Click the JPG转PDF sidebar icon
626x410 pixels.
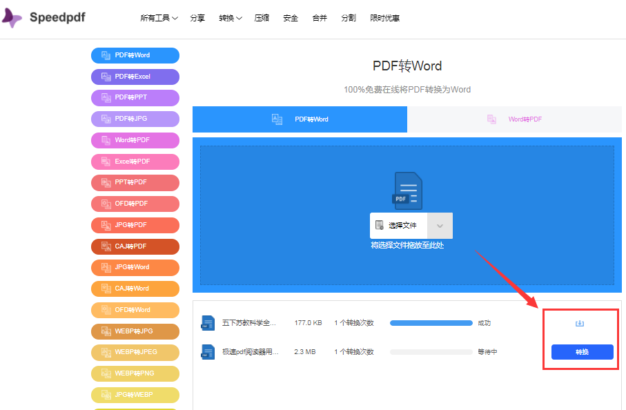point(106,225)
